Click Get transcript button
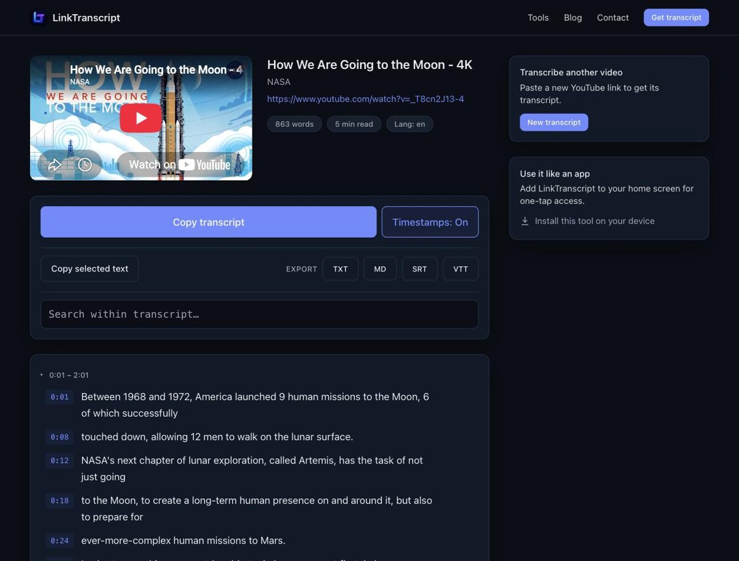Image resolution: width=739 pixels, height=561 pixels. click(676, 17)
